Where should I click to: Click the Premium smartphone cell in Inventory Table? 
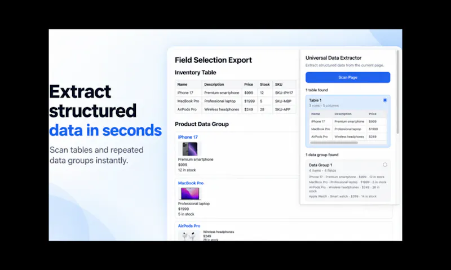click(x=222, y=92)
